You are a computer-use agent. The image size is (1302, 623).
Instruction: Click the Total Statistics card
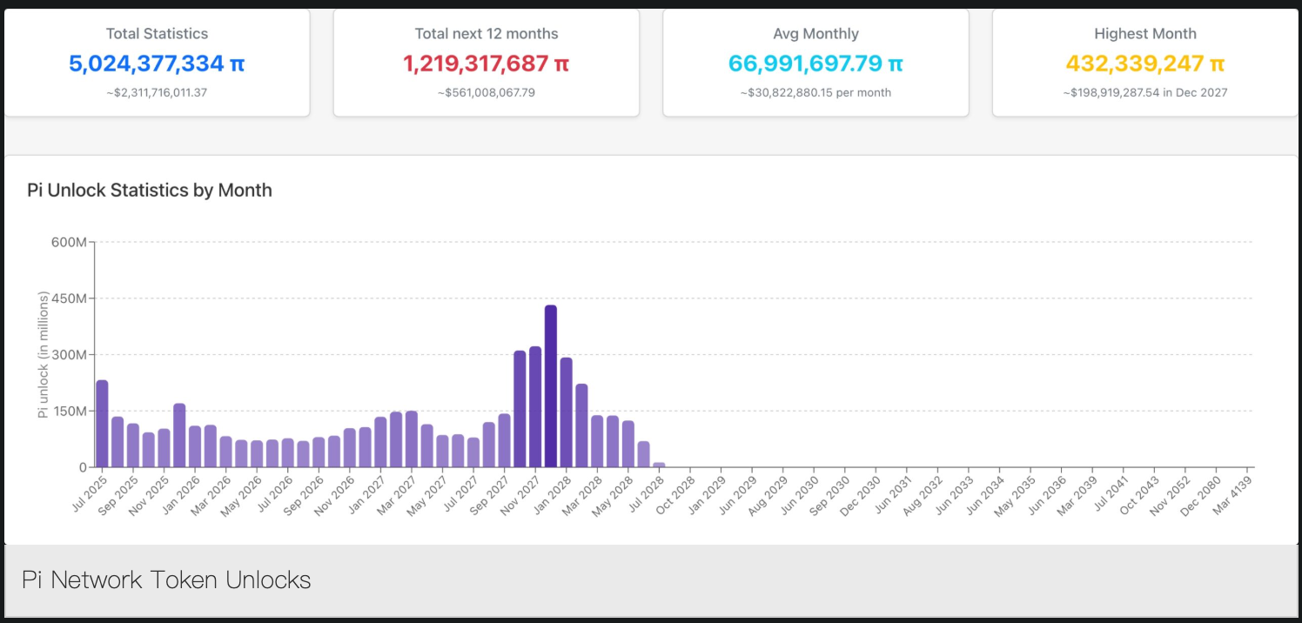click(157, 63)
